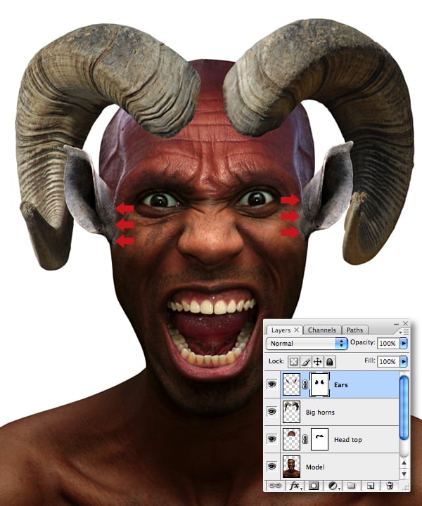The height and width of the screenshot is (506, 422).
Task: Hide the Big horns layer
Action: pos(272,411)
